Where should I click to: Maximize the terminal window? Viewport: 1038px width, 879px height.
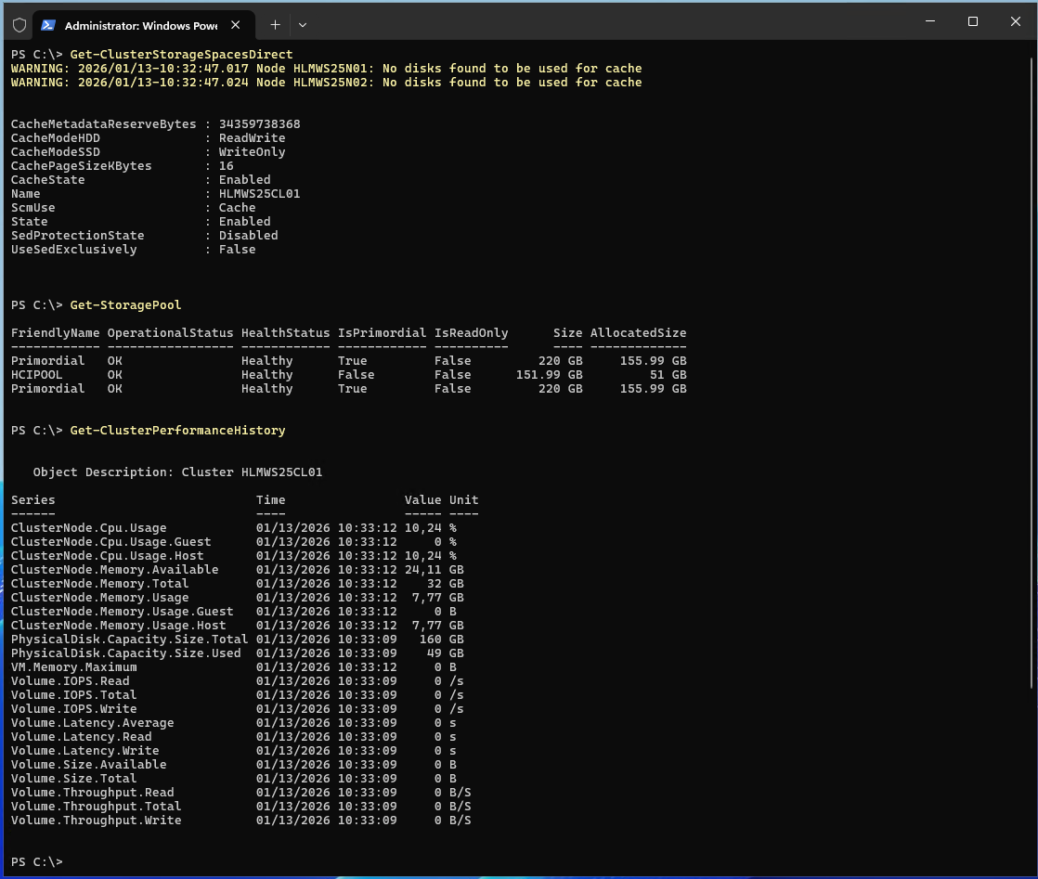tap(972, 21)
